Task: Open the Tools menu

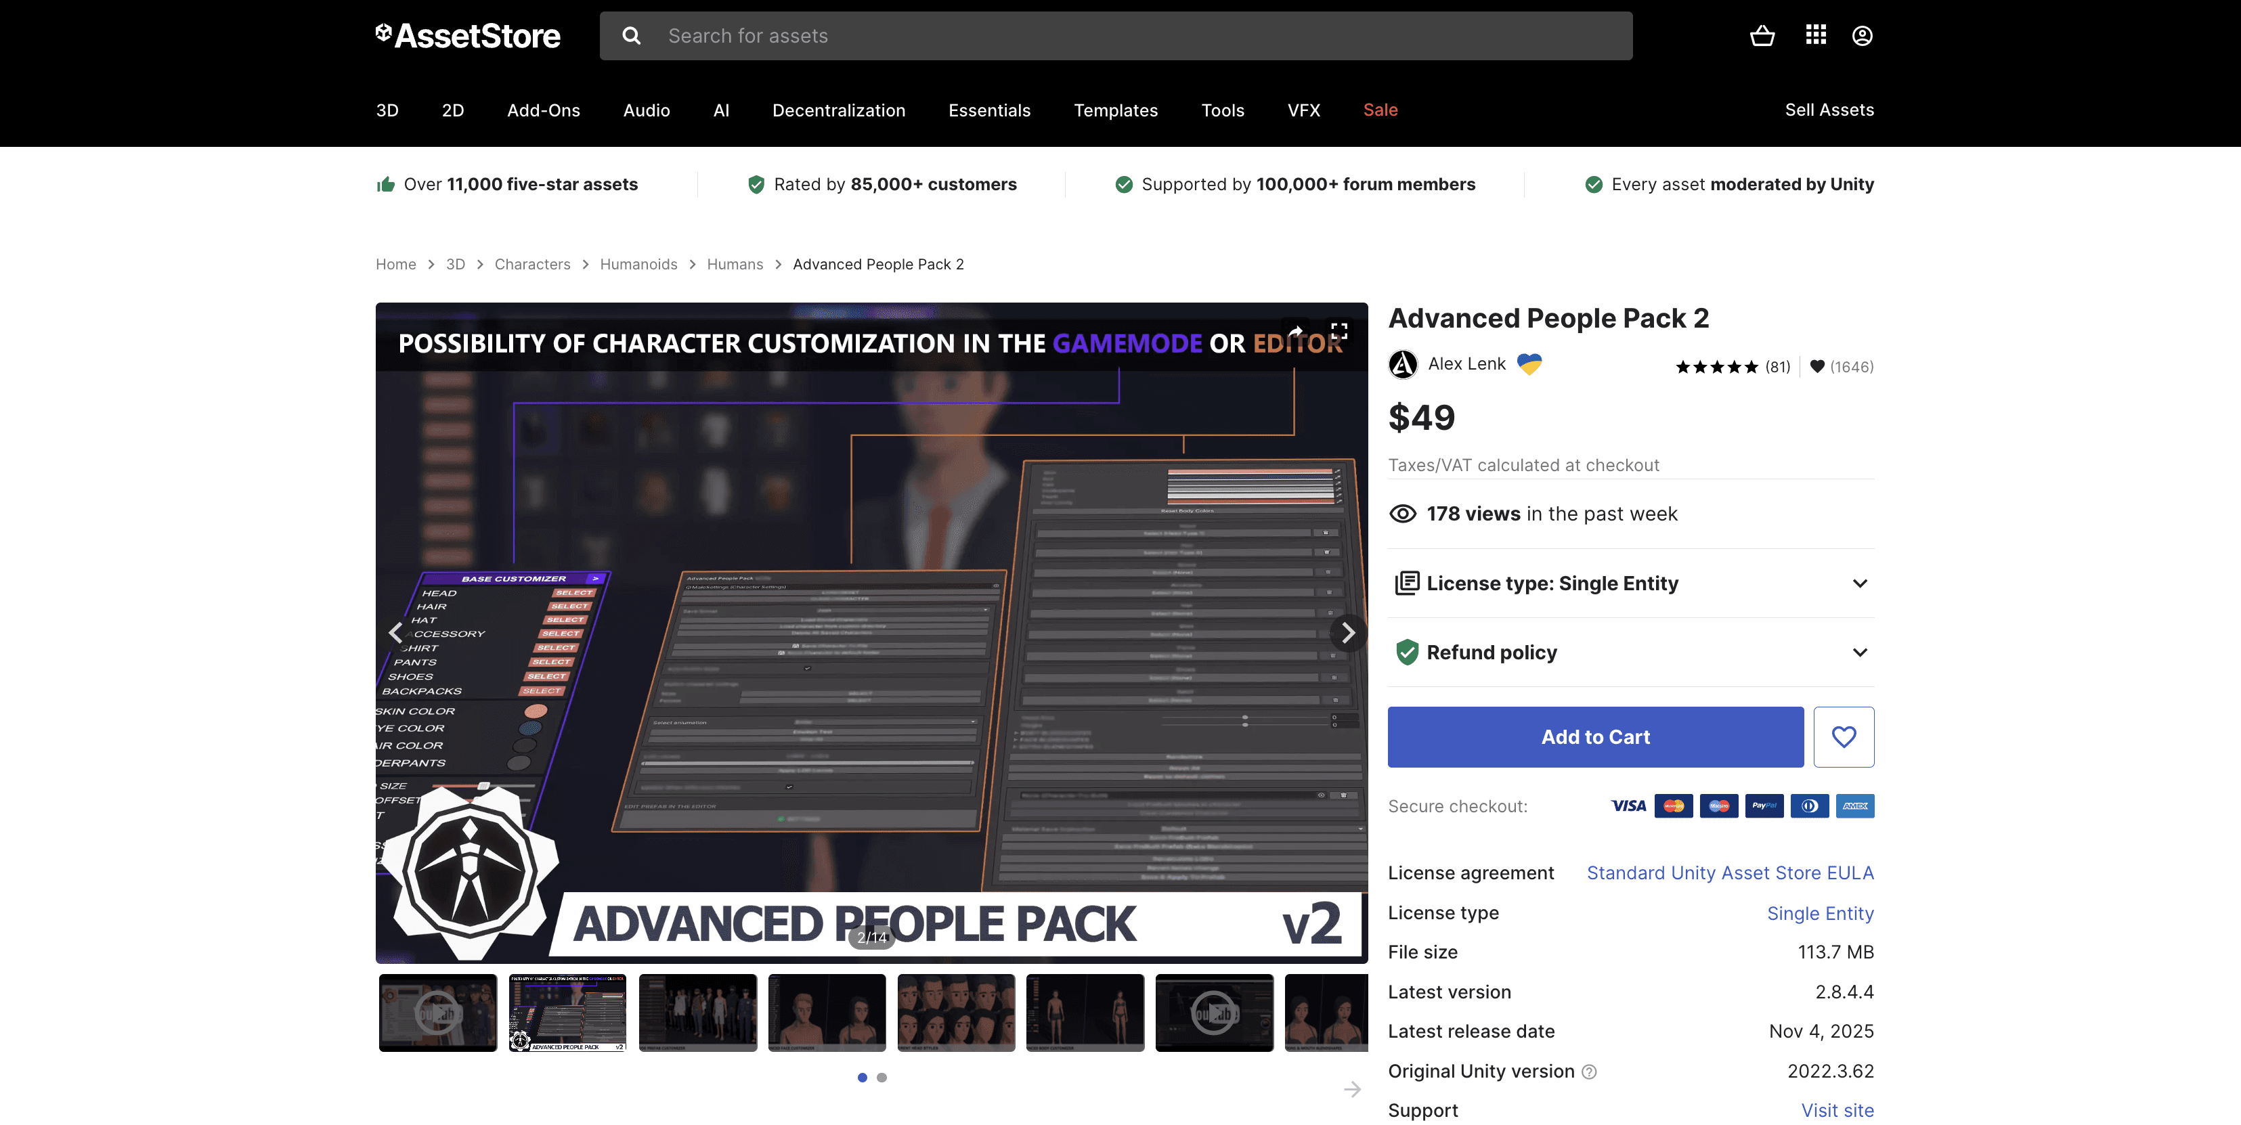Action: coord(1222,110)
